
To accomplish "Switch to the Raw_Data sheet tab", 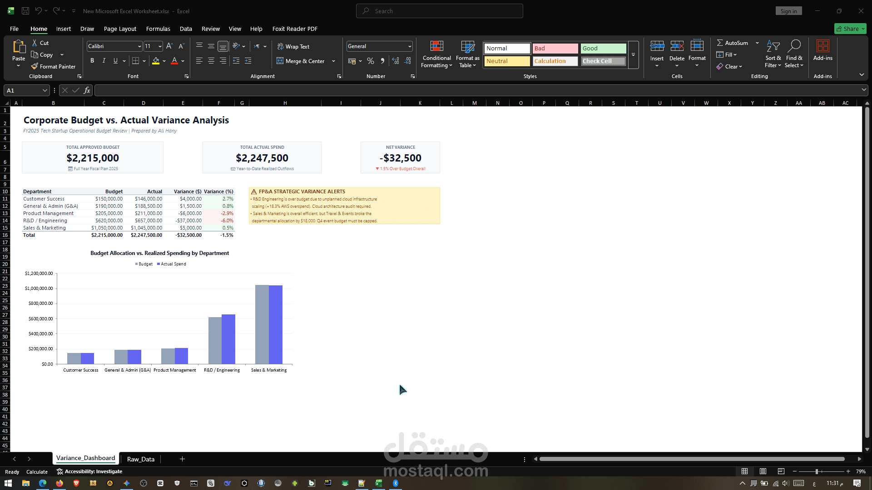I will (141, 459).
